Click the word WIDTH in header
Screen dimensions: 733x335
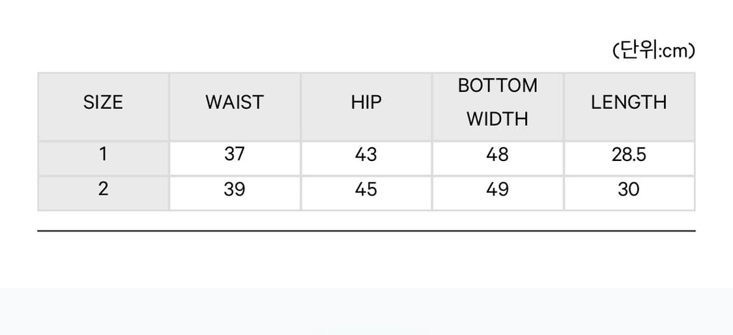tap(498, 120)
